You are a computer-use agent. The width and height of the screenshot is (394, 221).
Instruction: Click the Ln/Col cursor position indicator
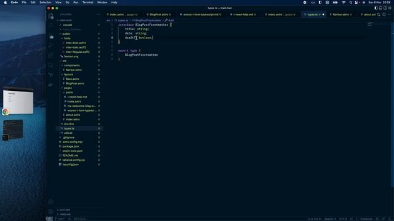315,219
